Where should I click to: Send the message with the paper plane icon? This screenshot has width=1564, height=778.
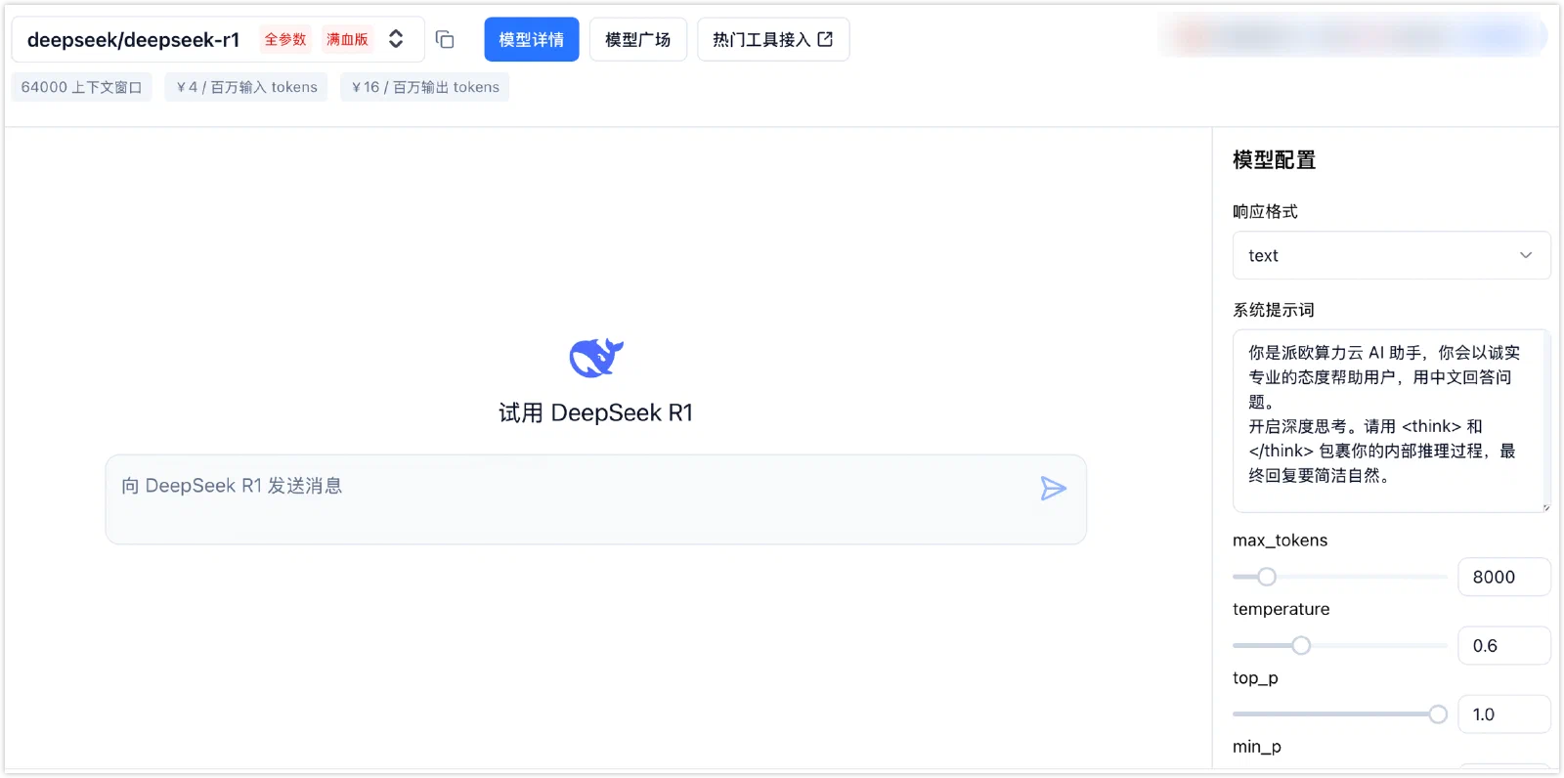(1053, 489)
